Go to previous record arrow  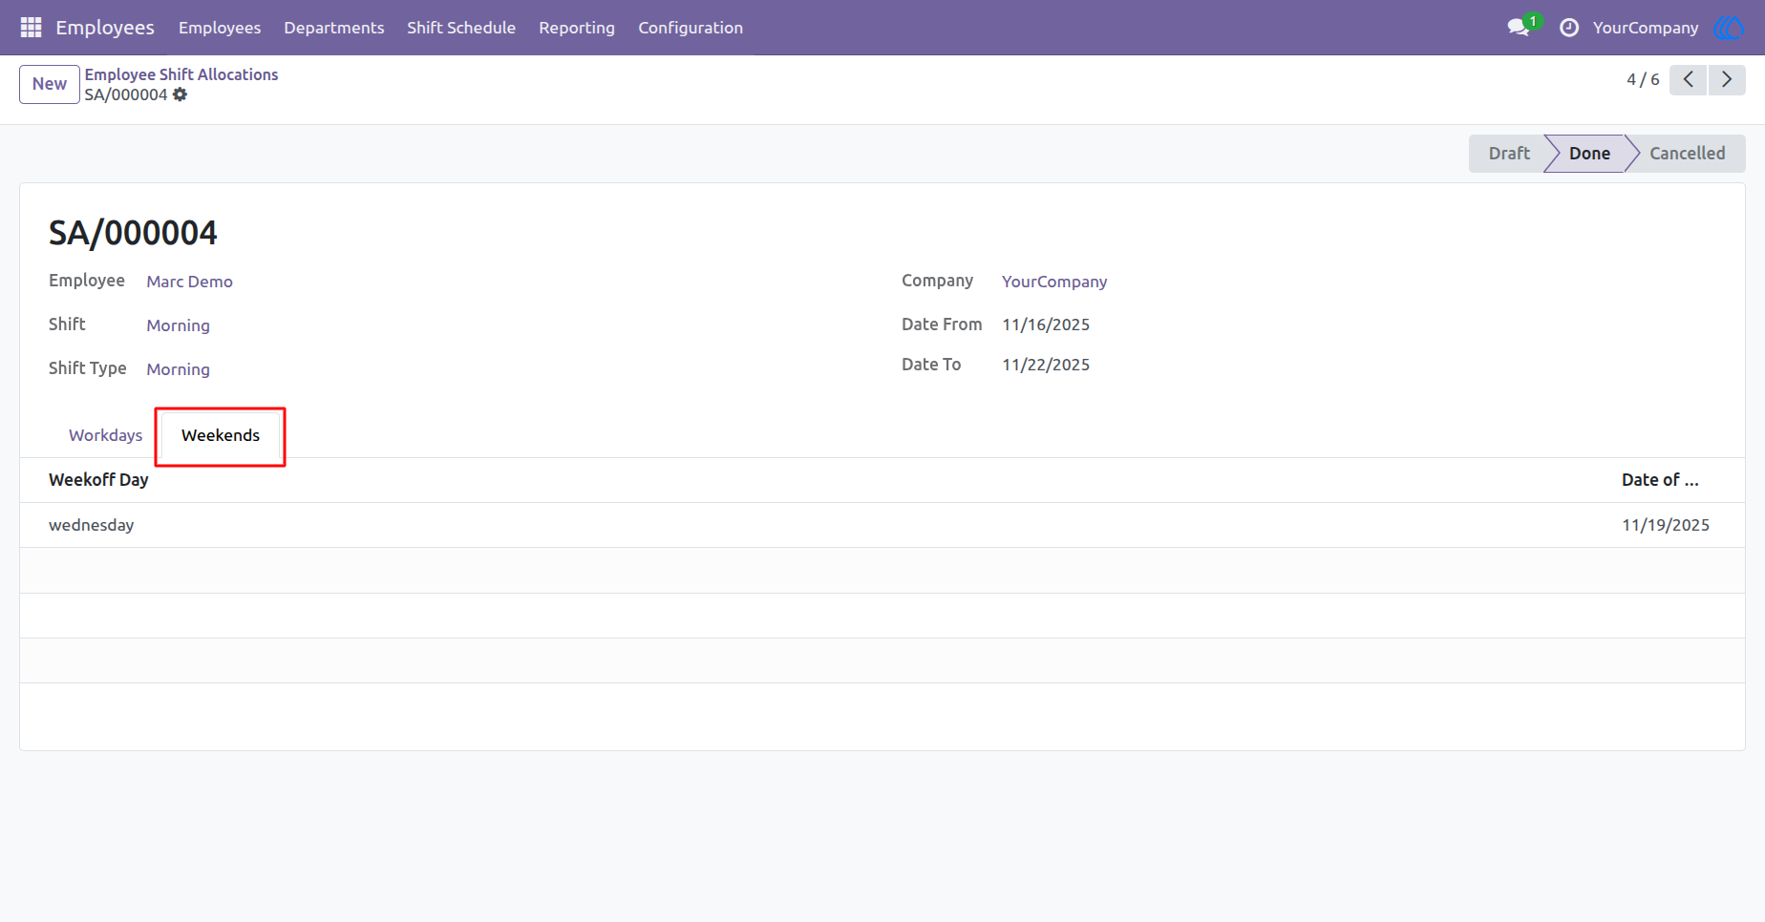tap(1688, 79)
